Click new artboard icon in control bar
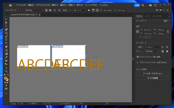The height and width of the screenshot is (108, 174). point(55,10)
